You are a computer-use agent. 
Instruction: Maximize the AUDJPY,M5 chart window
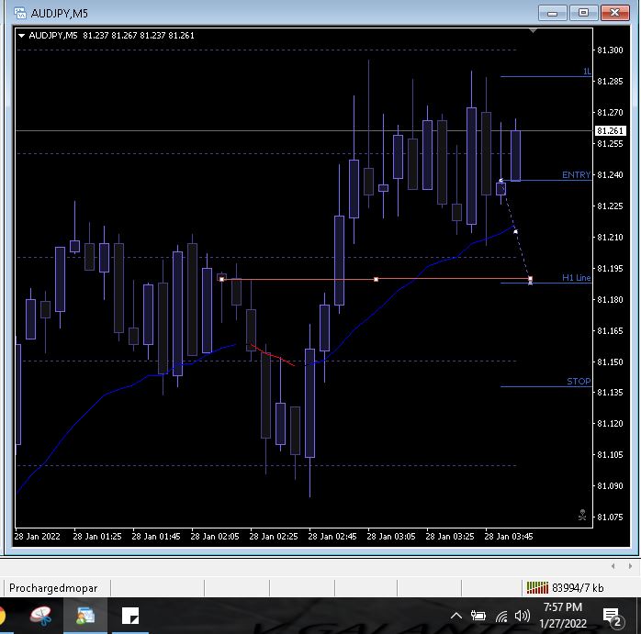click(583, 13)
